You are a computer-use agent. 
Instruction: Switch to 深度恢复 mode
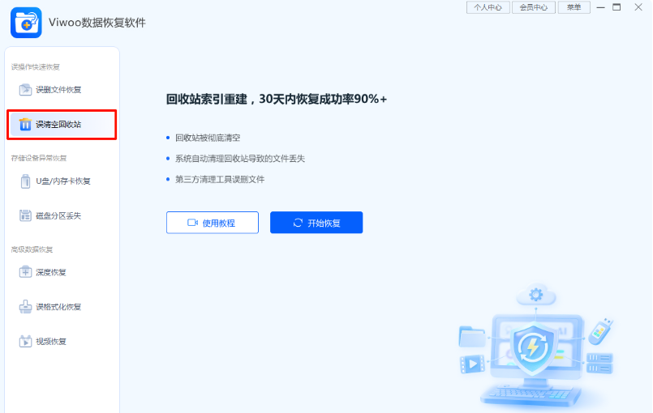point(62,272)
